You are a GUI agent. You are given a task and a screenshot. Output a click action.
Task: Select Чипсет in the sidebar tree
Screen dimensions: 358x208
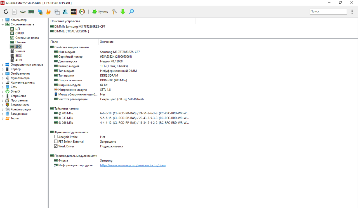click(20, 51)
